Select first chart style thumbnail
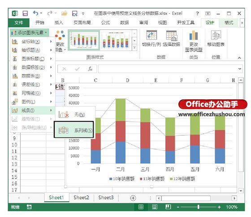 [x=84, y=40]
